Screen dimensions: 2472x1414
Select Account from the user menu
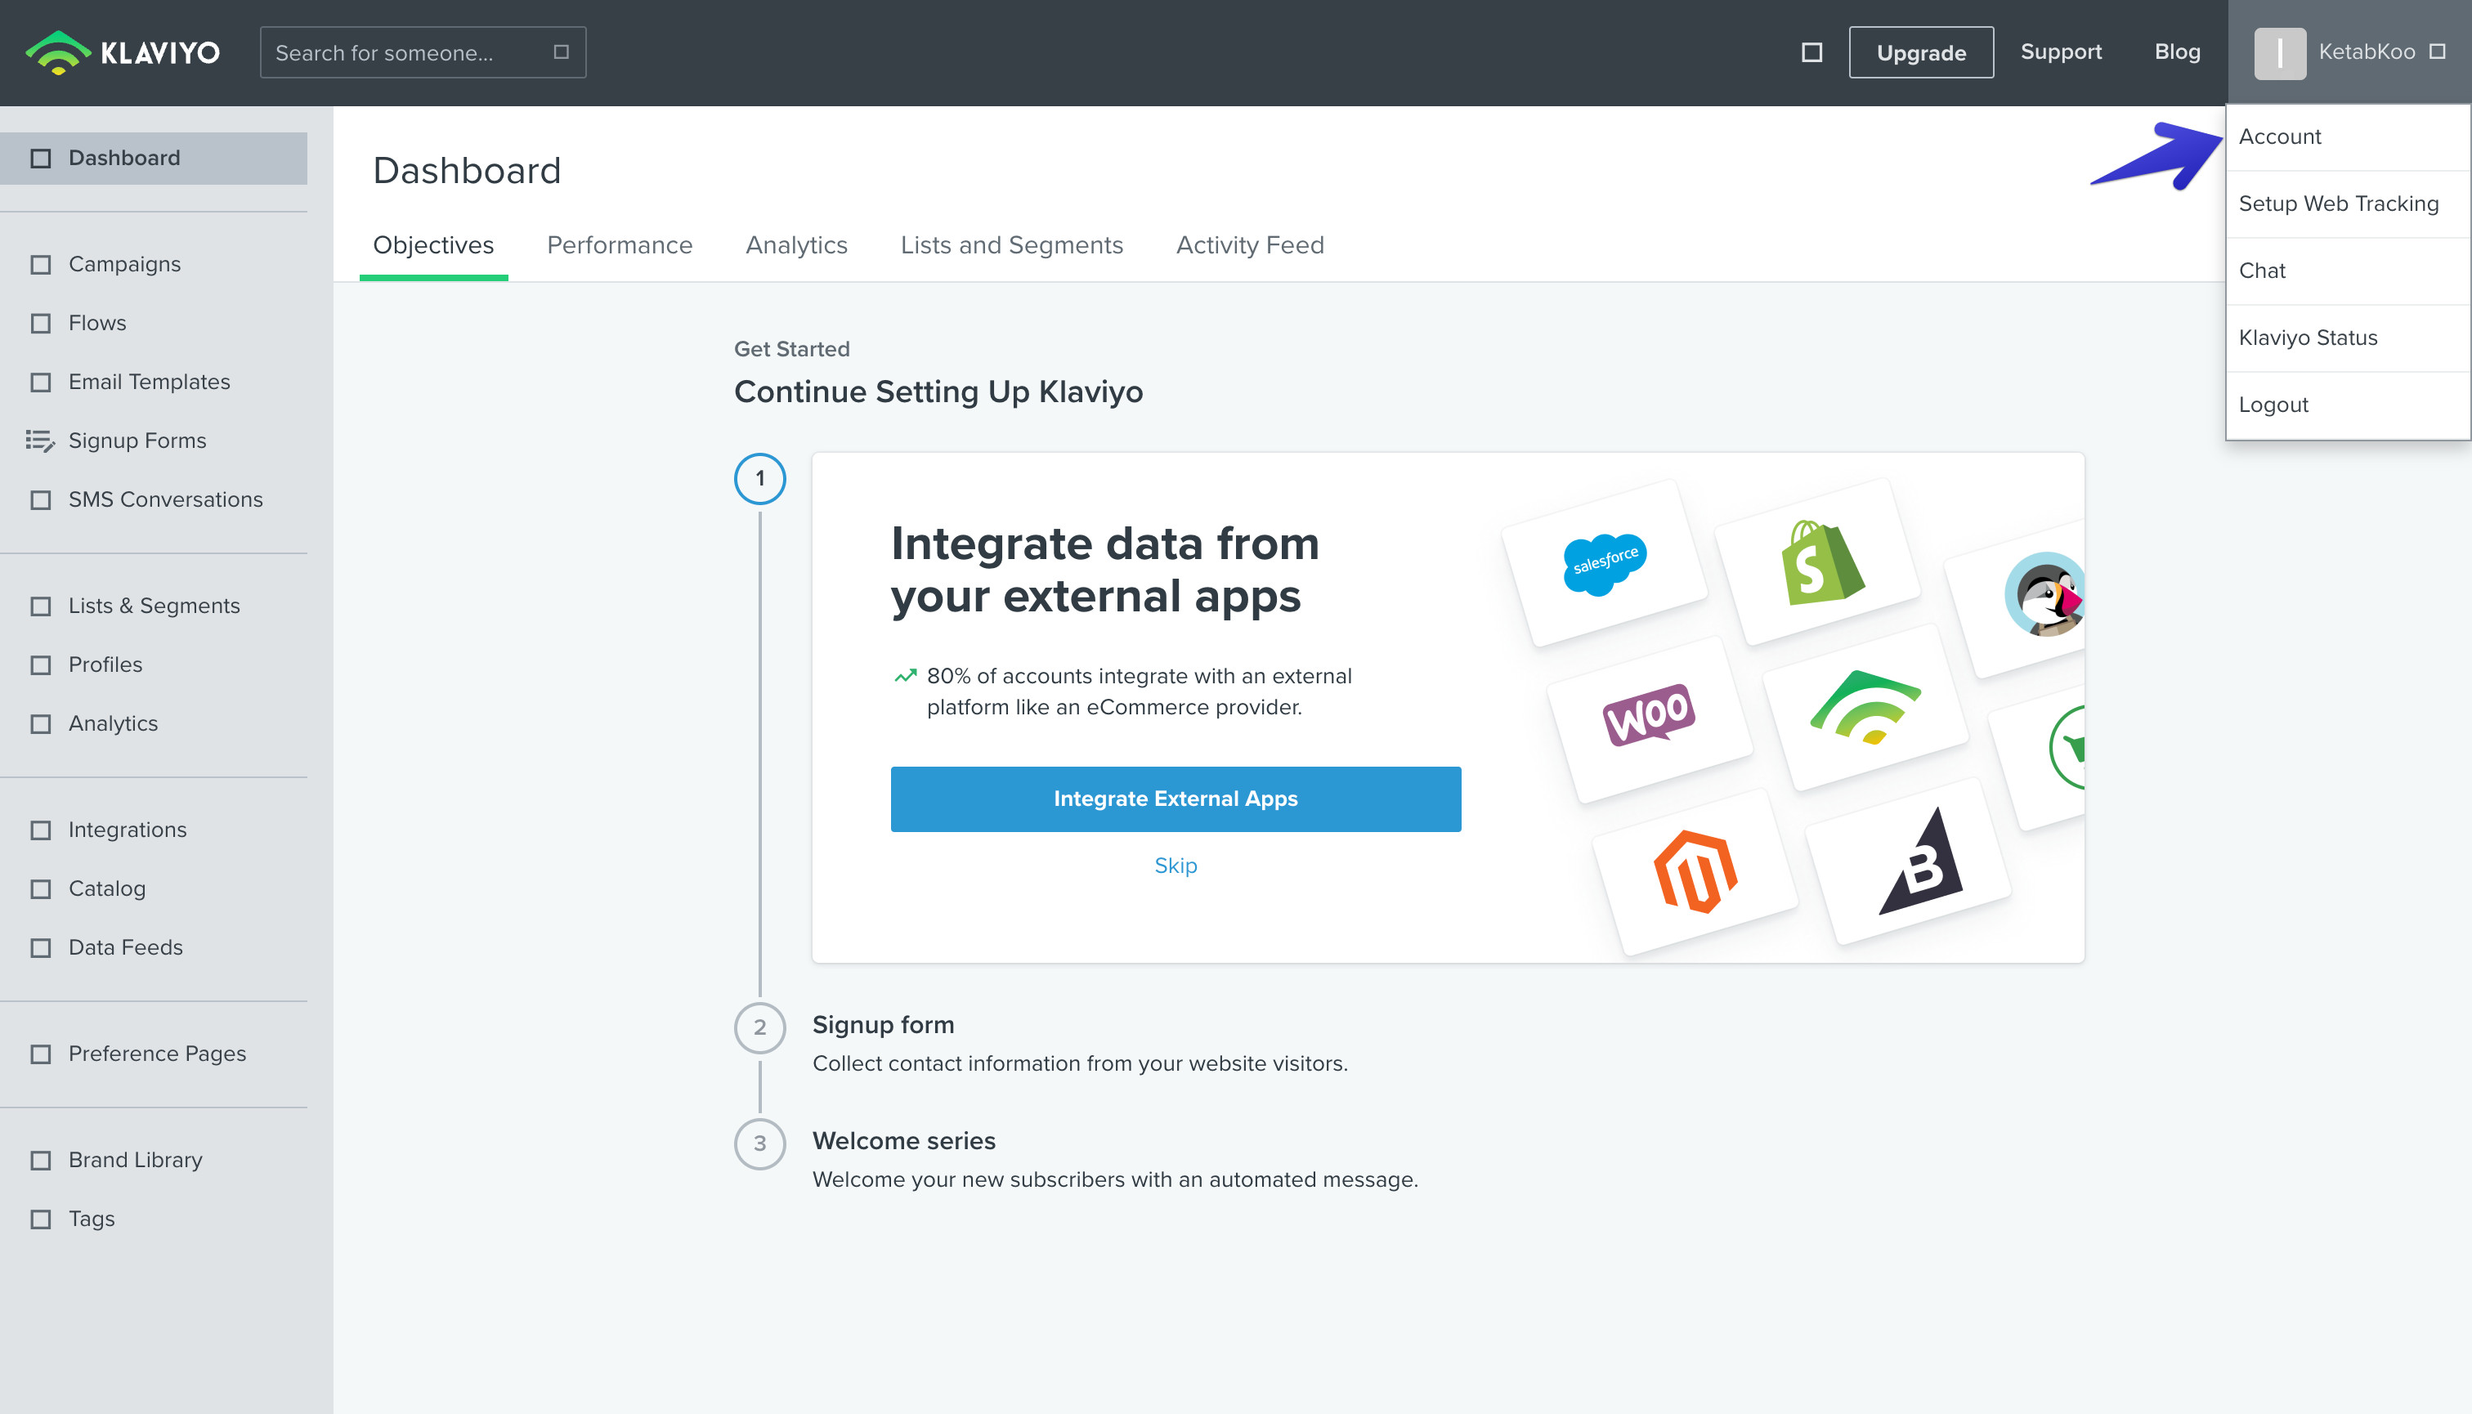pyautogui.click(x=2348, y=137)
